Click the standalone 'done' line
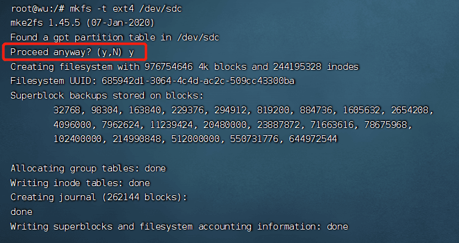459x243 pixels. (21, 212)
